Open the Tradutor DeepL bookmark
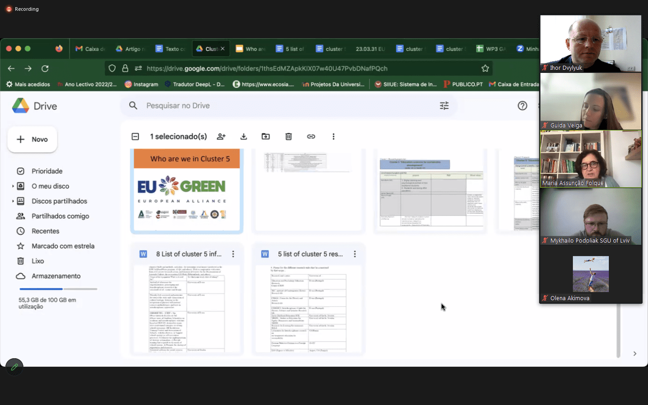 point(194,84)
